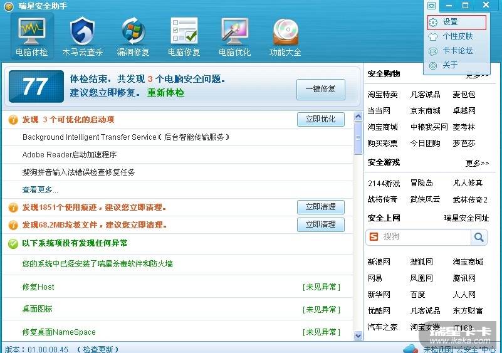Open 战将传奇 game link
Image resolution: width=502 pixels, height=353 pixels.
point(382,199)
